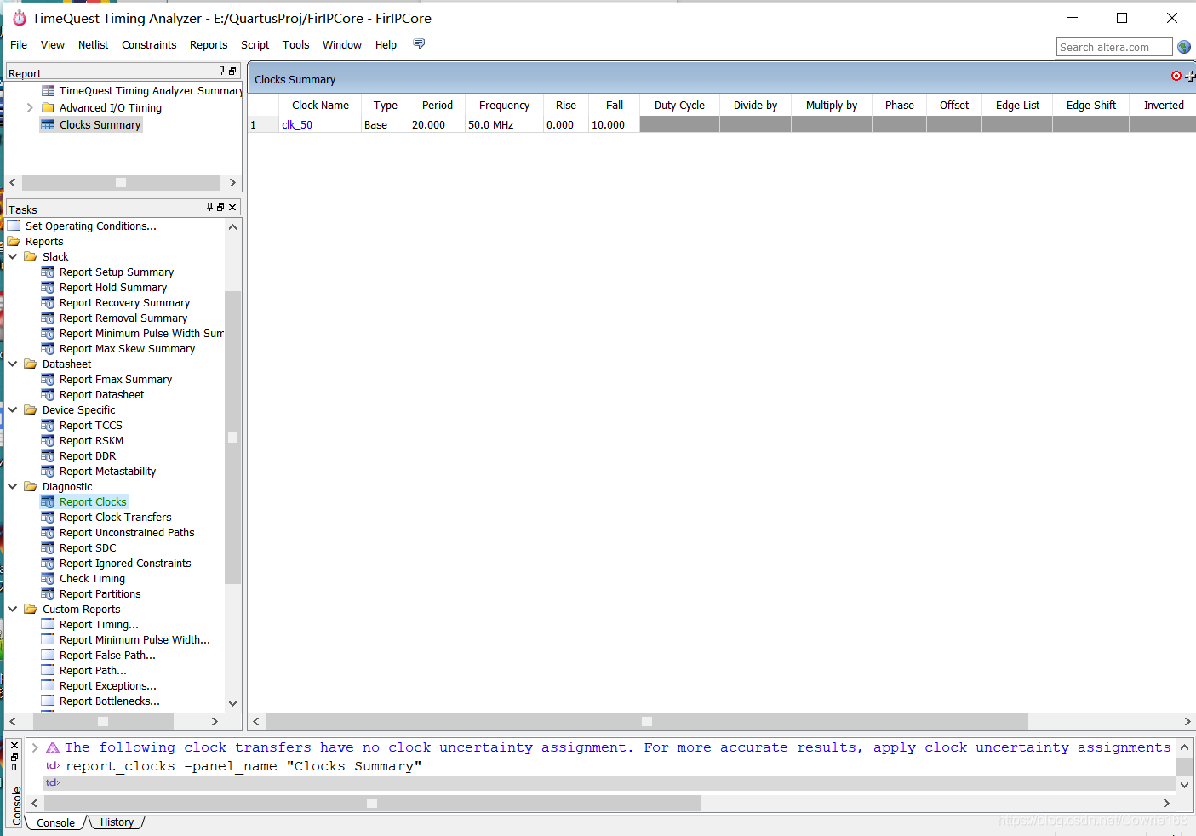The height and width of the screenshot is (836, 1196).
Task: Collapse the Datasheet folder in Tasks
Action: (x=13, y=364)
